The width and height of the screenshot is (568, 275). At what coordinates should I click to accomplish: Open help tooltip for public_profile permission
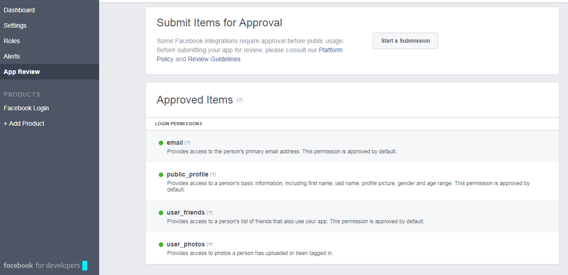pyautogui.click(x=213, y=175)
